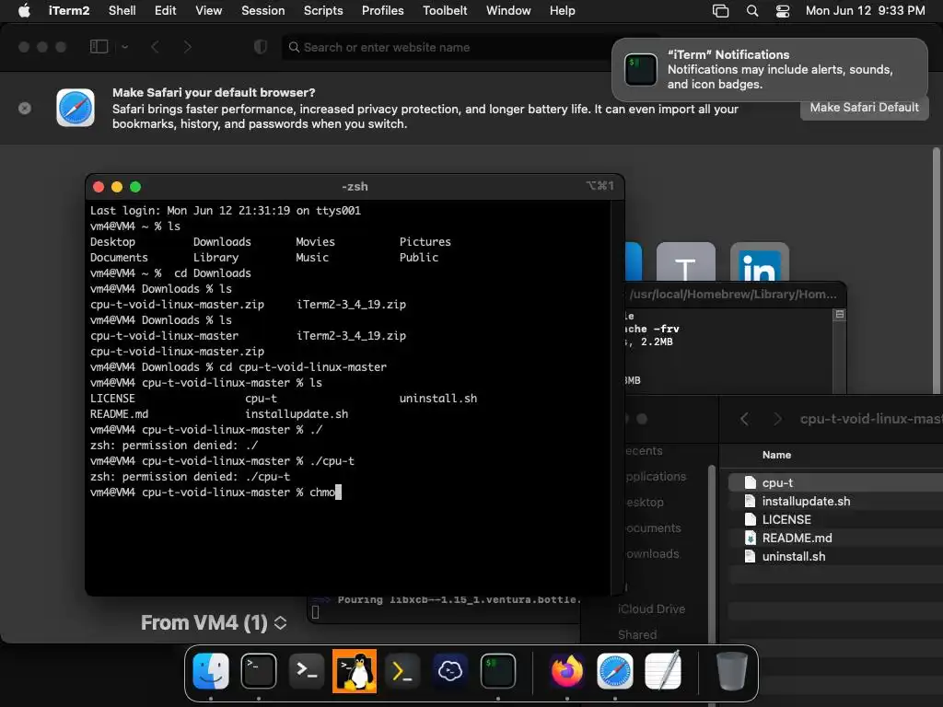Image resolution: width=943 pixels, height=707 pixels.
Task: Open Safari from the Dock
Action: [614, 671]
